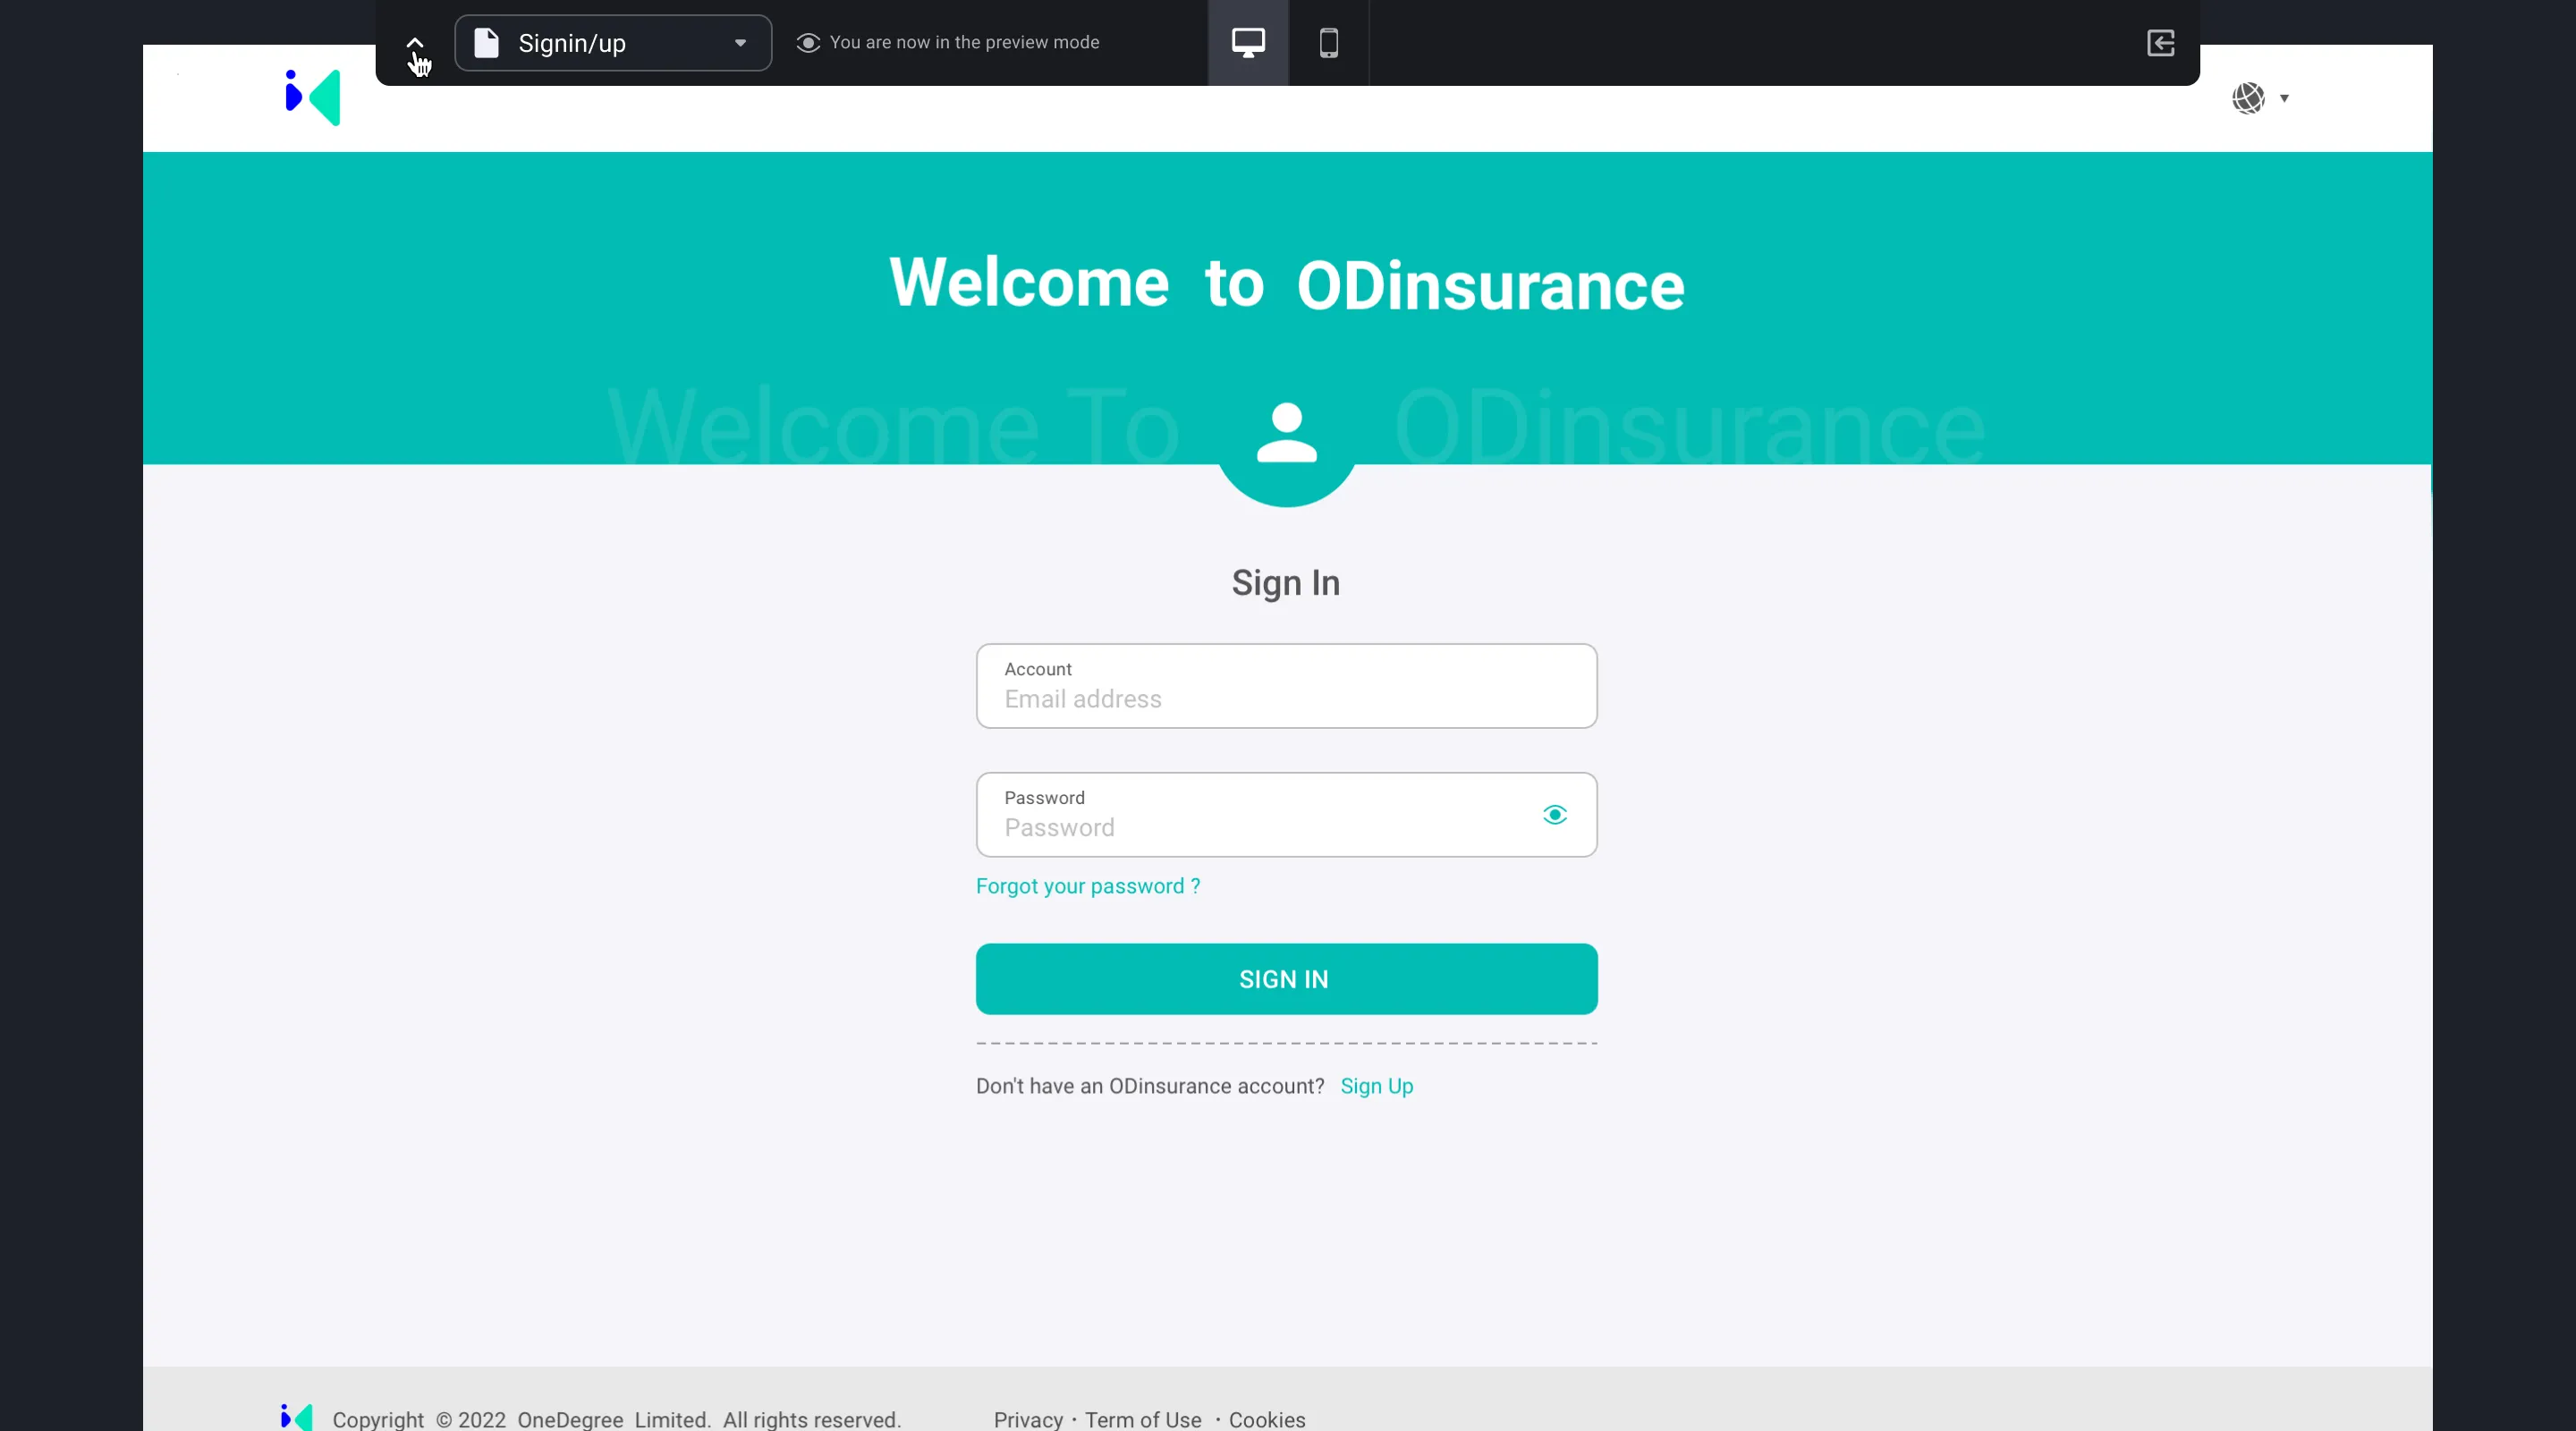This screenshot has width=2576, height=1431.
Task: Open the Forgot your password link
Action: pyautogui.click(x=1087, y=886)
